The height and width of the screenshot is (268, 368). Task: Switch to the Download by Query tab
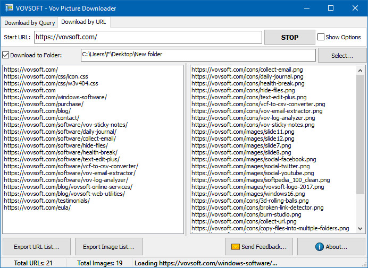pyautogui.click(x=30, y=23)
